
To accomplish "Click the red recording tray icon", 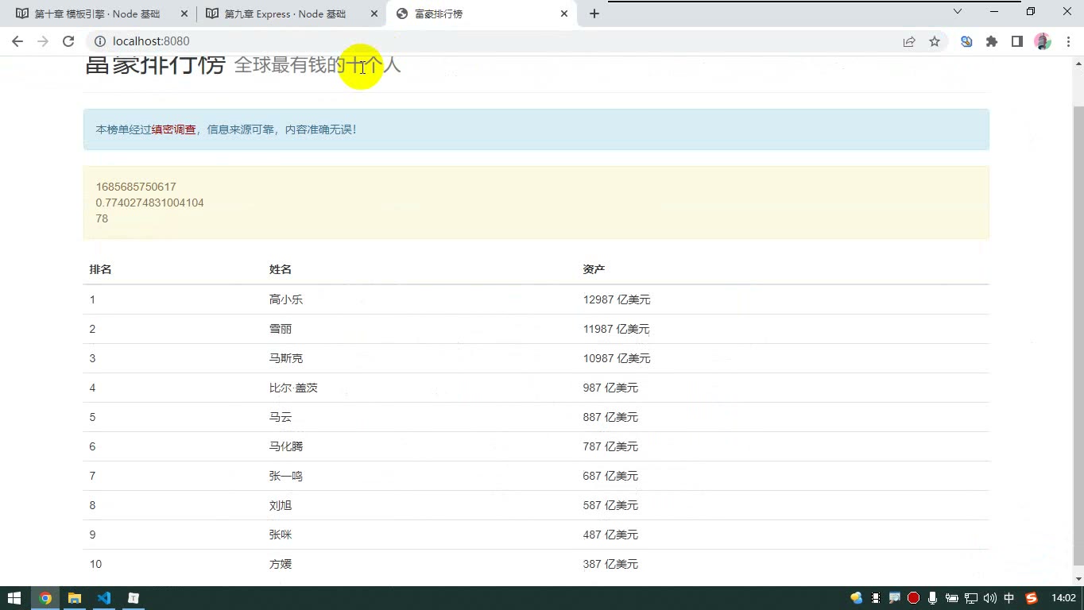I will click(x=914, y=598).
